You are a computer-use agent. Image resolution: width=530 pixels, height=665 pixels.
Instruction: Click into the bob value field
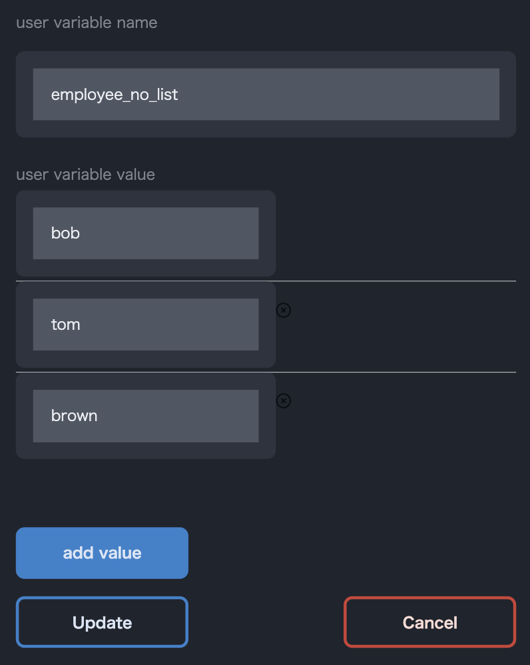pos(146,233)
